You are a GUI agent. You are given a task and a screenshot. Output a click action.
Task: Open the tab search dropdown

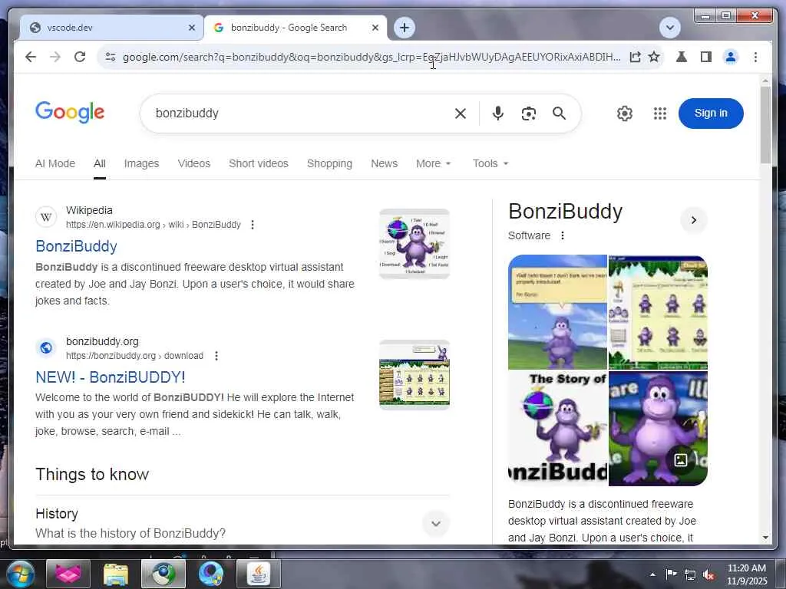(669, 28)
